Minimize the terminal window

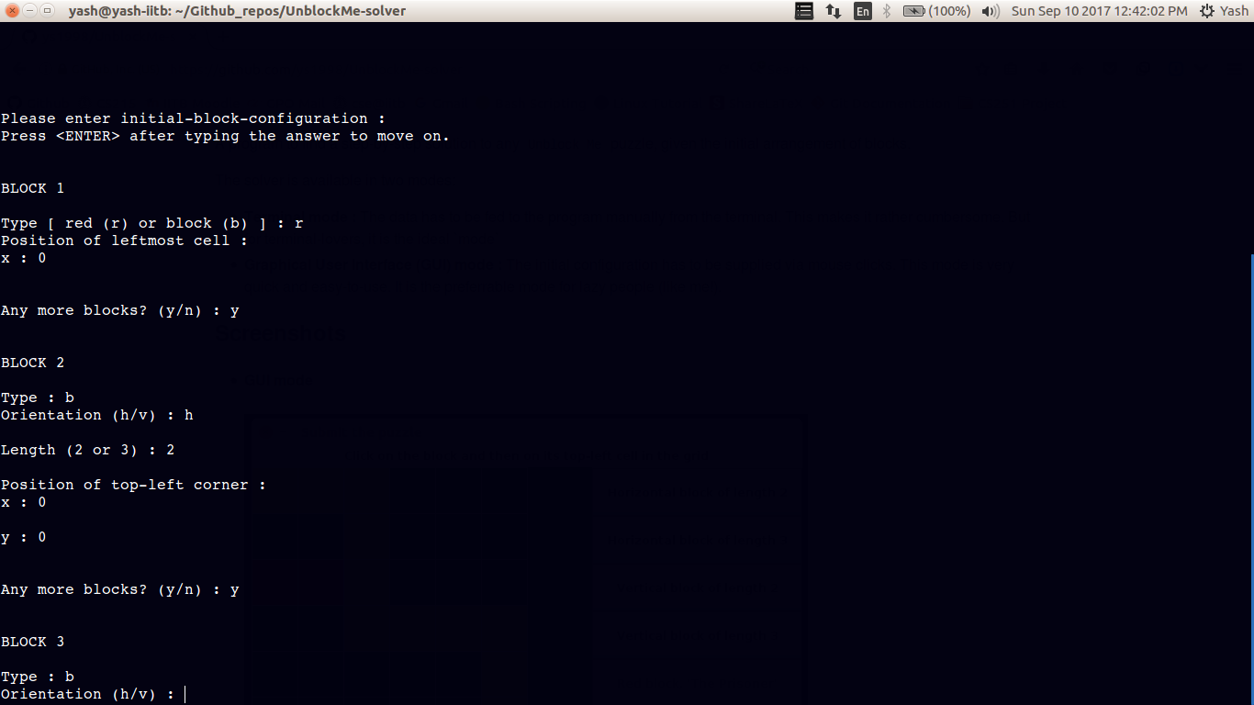pos(29,11)
